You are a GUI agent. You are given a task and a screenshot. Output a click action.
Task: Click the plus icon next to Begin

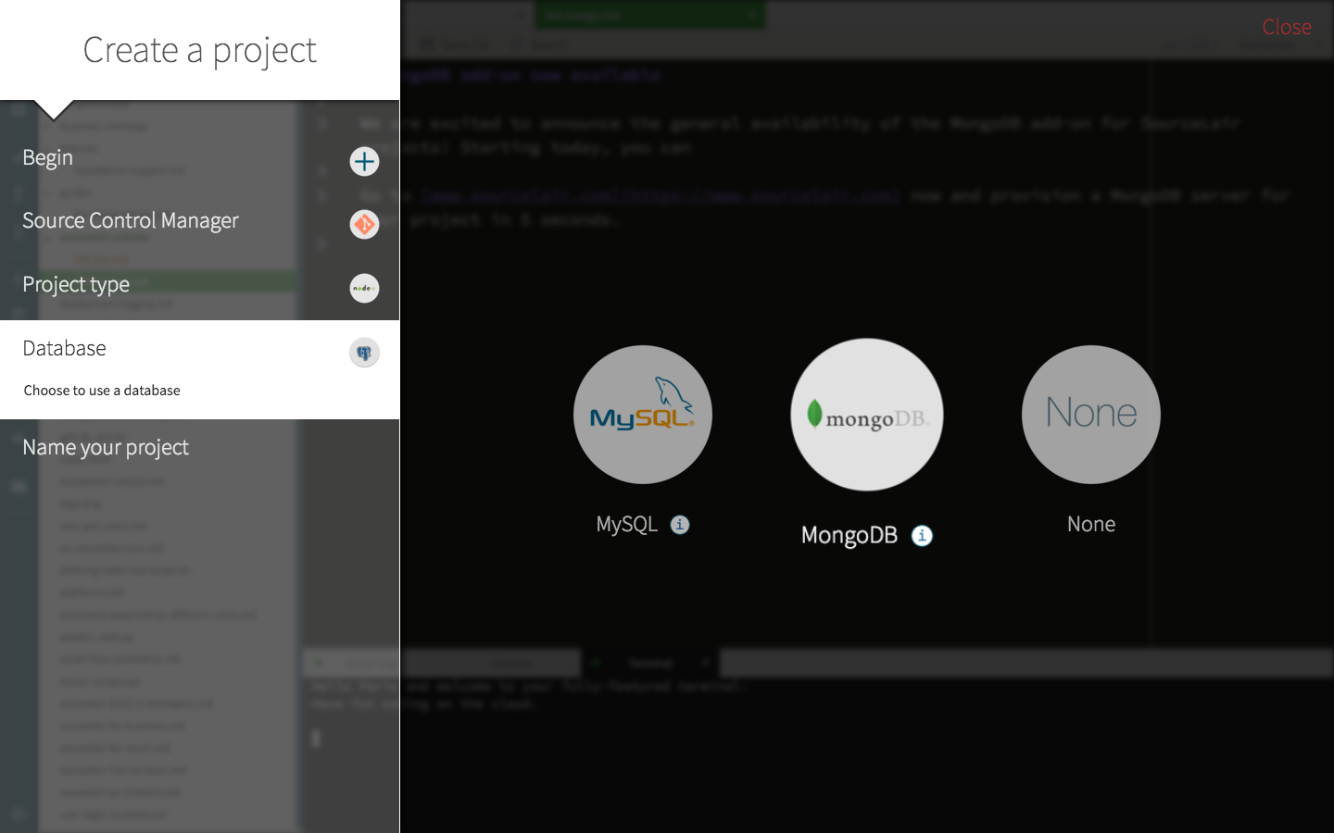[364, 161]
